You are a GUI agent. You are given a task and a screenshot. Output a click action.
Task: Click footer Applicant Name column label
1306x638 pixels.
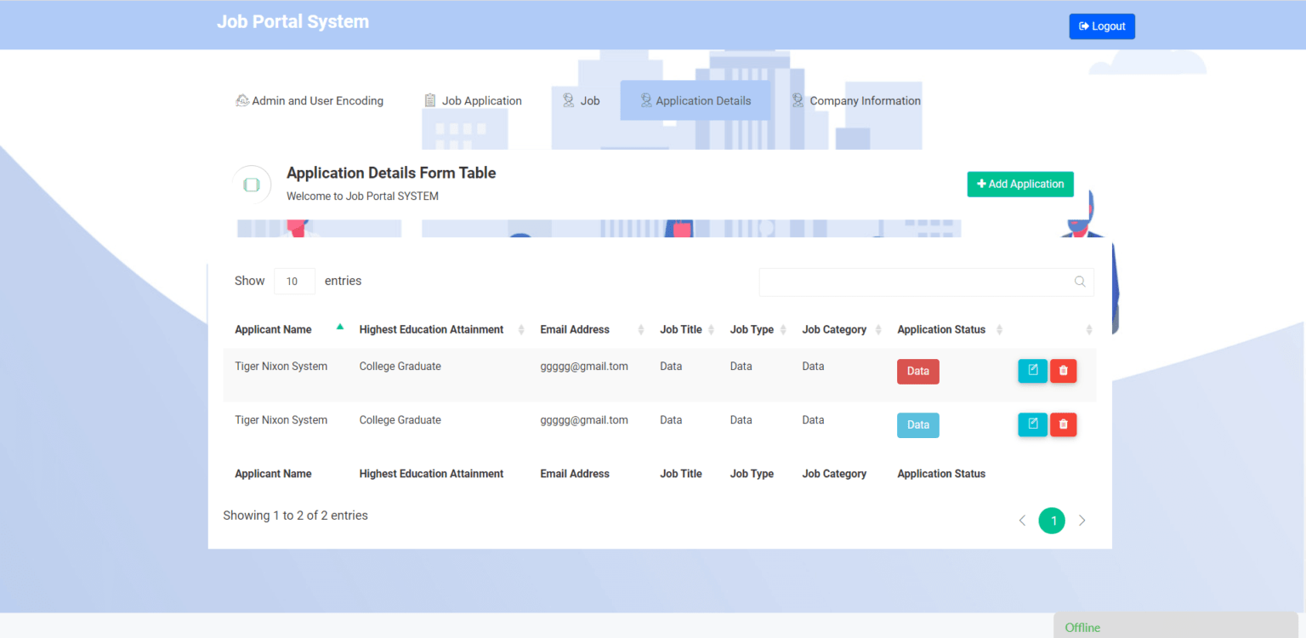pyautogui.click(x=273, y=474)
